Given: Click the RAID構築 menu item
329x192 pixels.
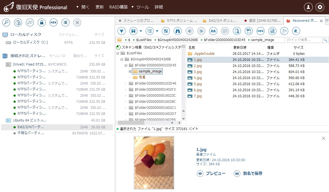Looking at the screenshot, I should coord(118,7).
